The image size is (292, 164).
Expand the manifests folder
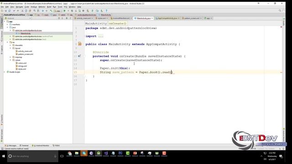click(7, 24)
